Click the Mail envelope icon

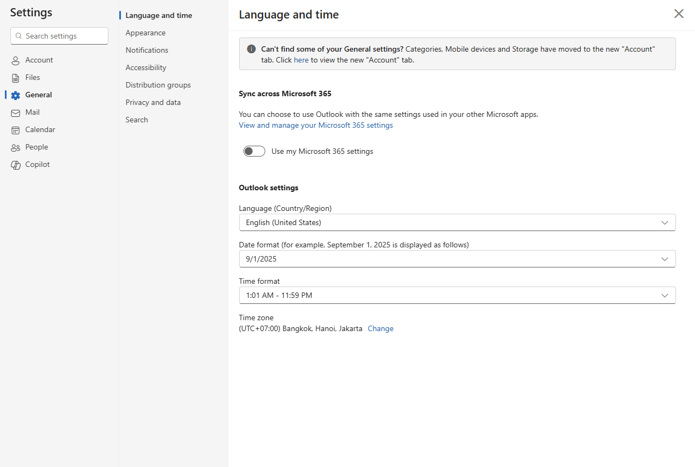pos(15,113)
